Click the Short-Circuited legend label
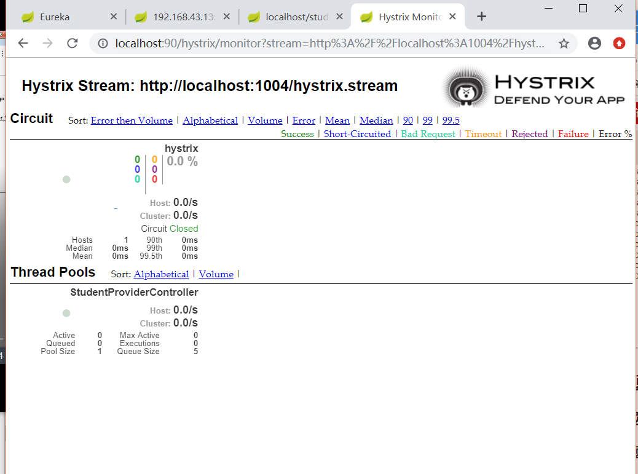The height and width of the screenshot is (474, 638). [x=357, y=134]
